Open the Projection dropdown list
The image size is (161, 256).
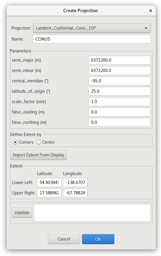click(x=92, y=28)
